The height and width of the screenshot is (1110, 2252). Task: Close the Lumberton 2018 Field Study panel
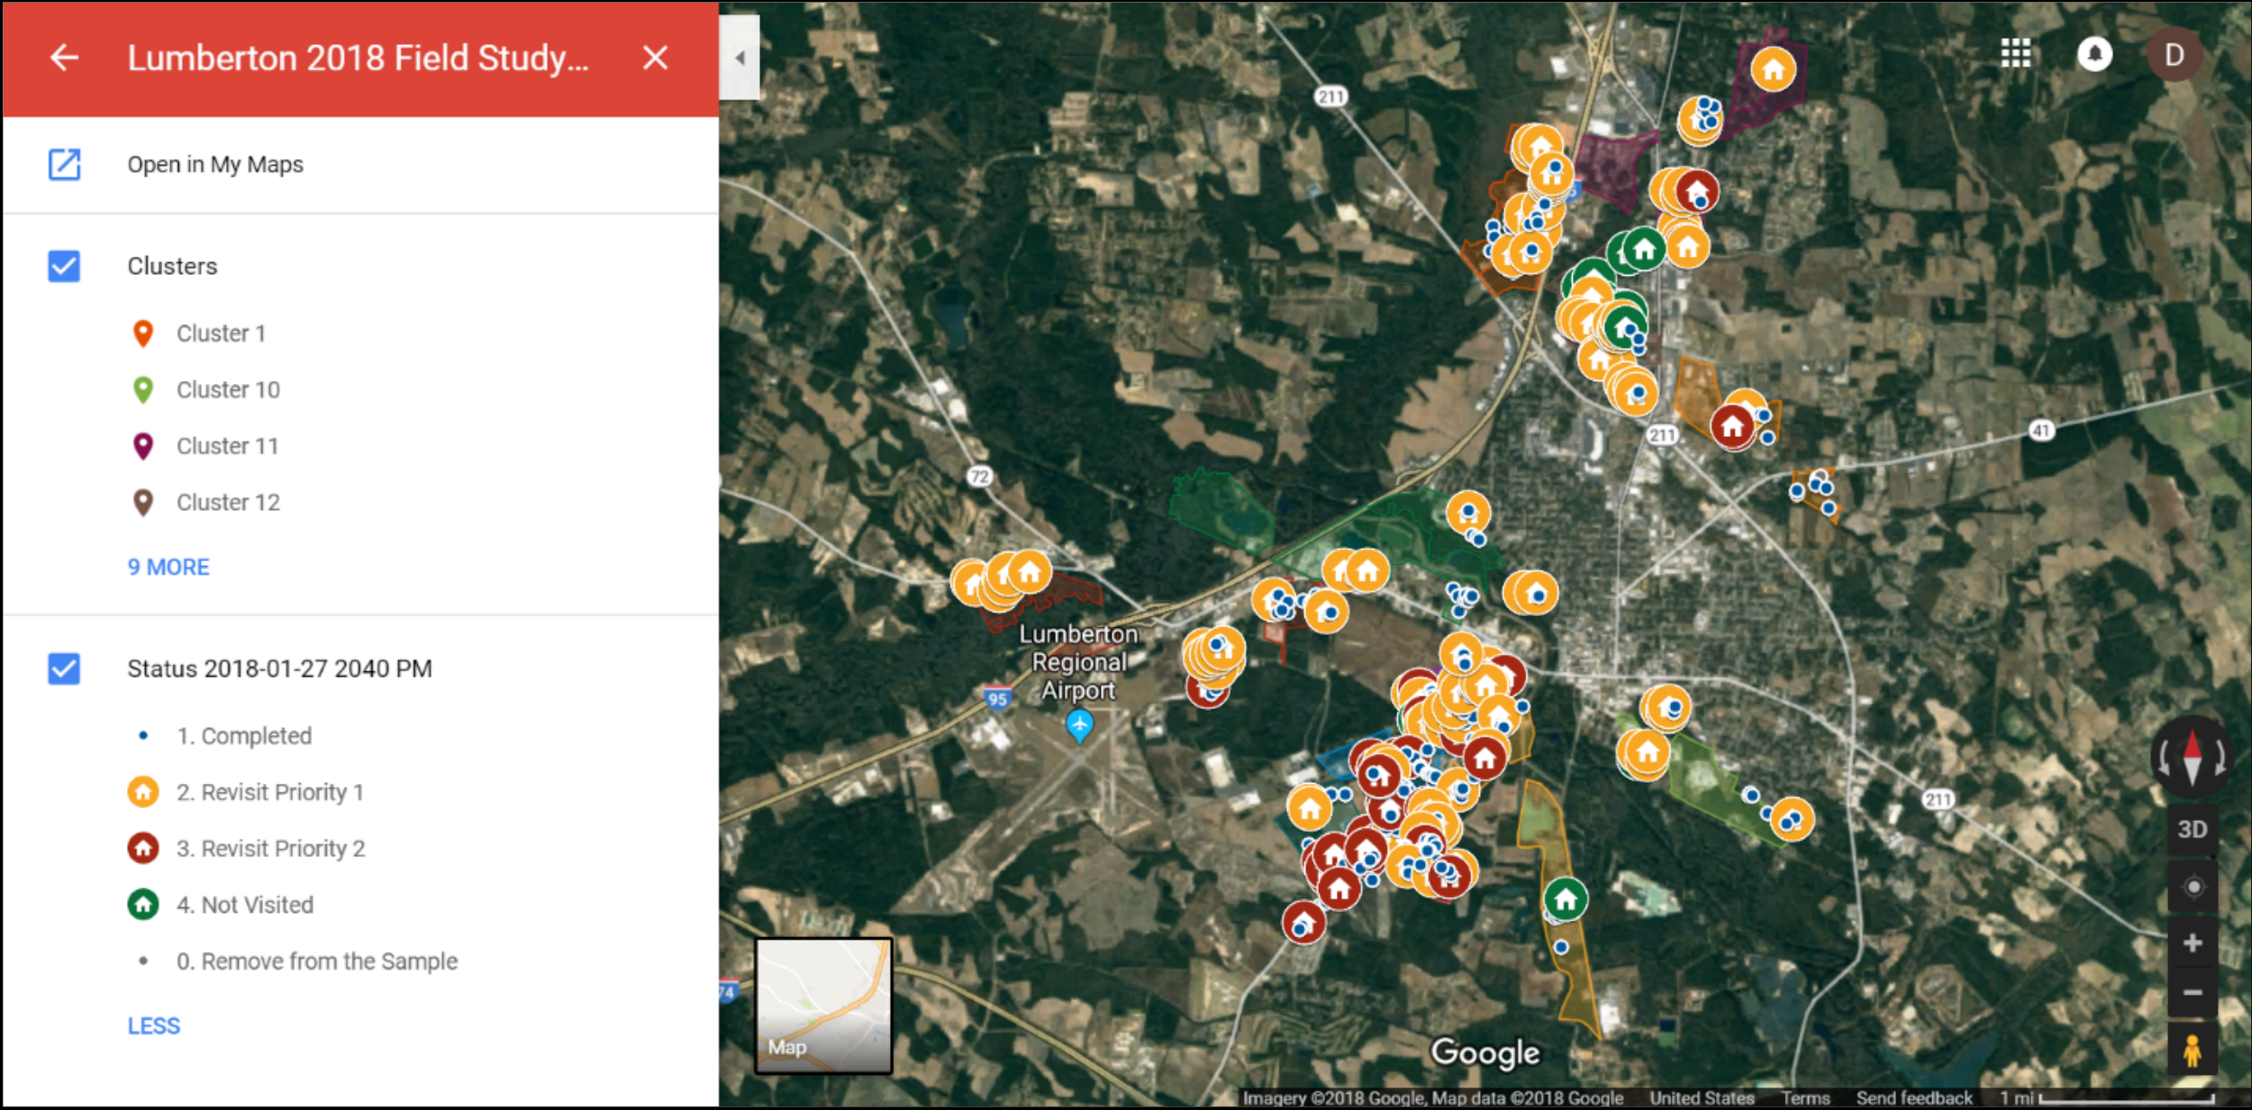[x=655, y=58]
